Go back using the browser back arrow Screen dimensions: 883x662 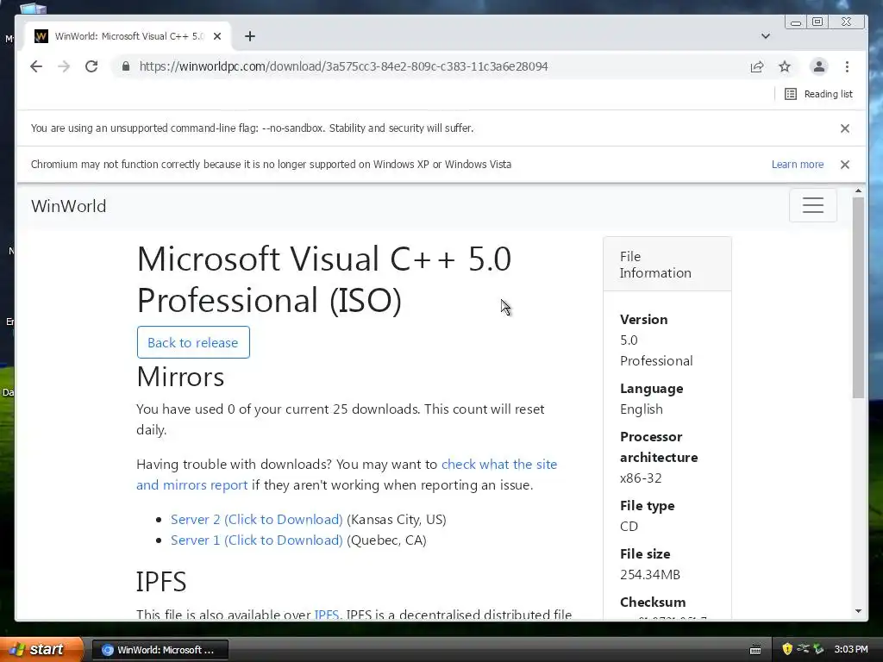tap(36, 66)
